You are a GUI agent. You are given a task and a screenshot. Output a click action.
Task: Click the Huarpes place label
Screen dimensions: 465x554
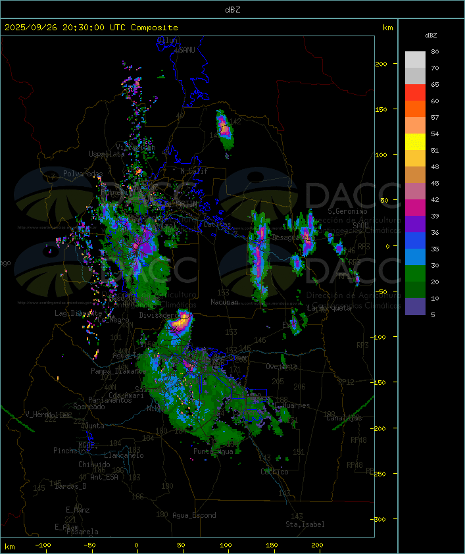point(296,405)
